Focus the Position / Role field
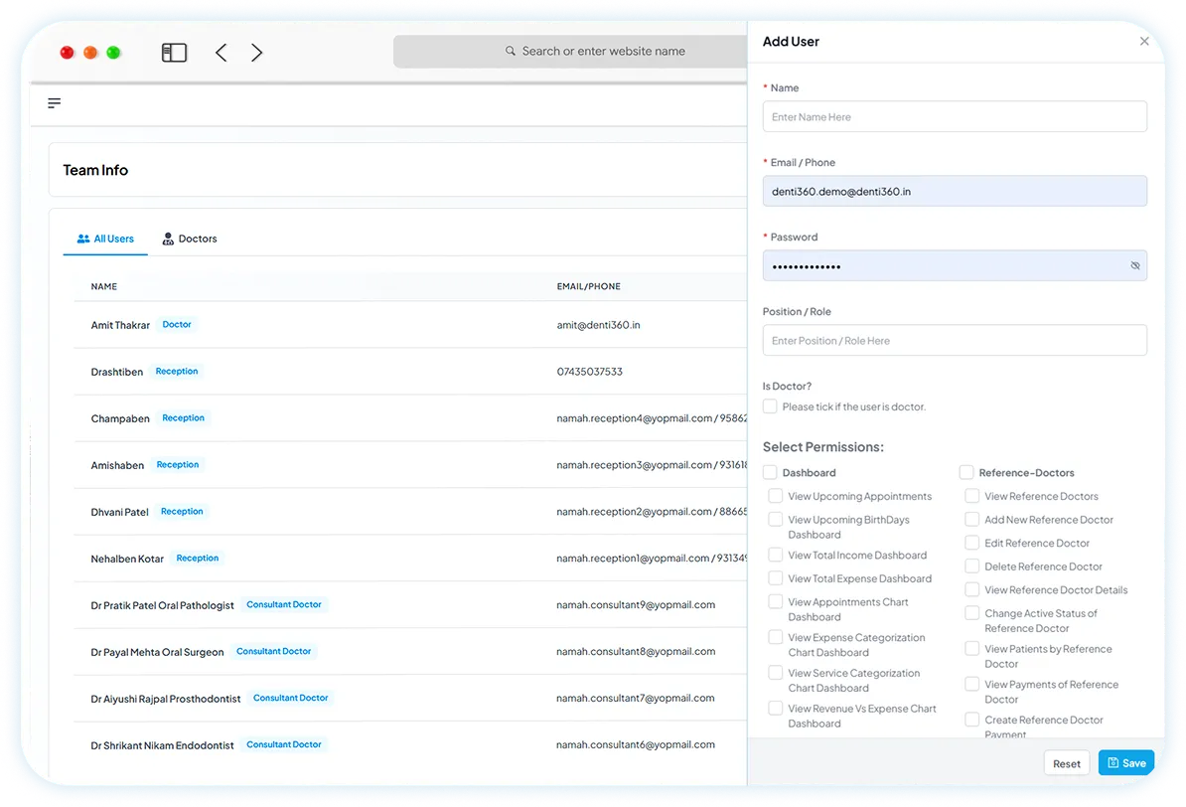The width and height of the screenshot is (1186, 807). (x=955, y=340)
